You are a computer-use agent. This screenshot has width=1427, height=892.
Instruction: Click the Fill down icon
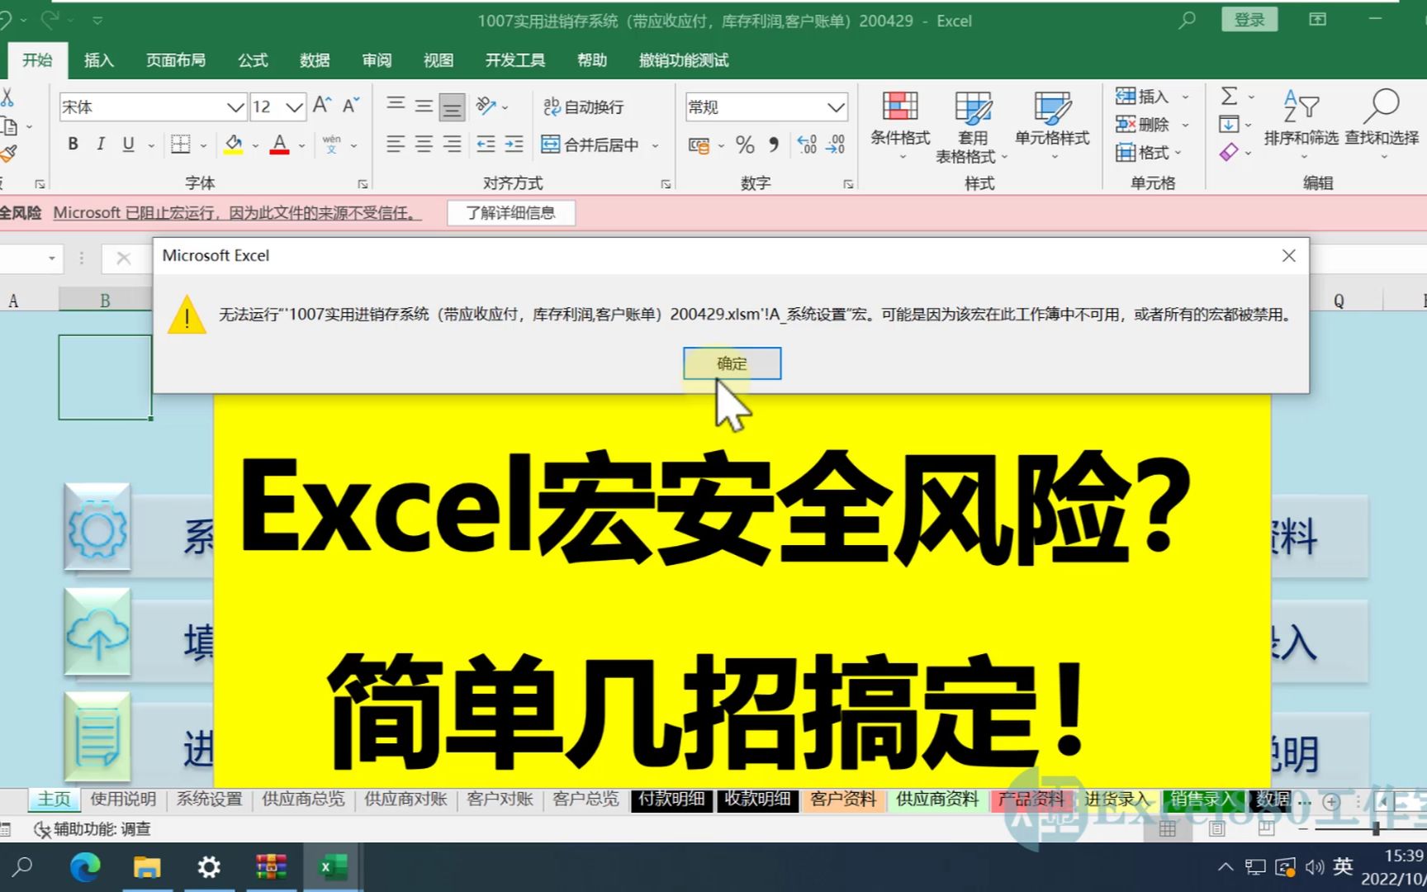point(1229,125)
